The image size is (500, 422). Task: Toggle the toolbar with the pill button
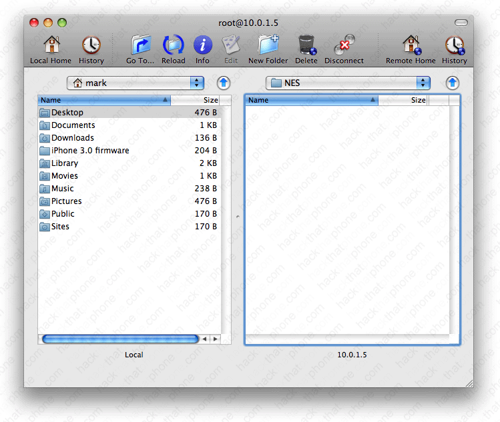click(461, 23)
